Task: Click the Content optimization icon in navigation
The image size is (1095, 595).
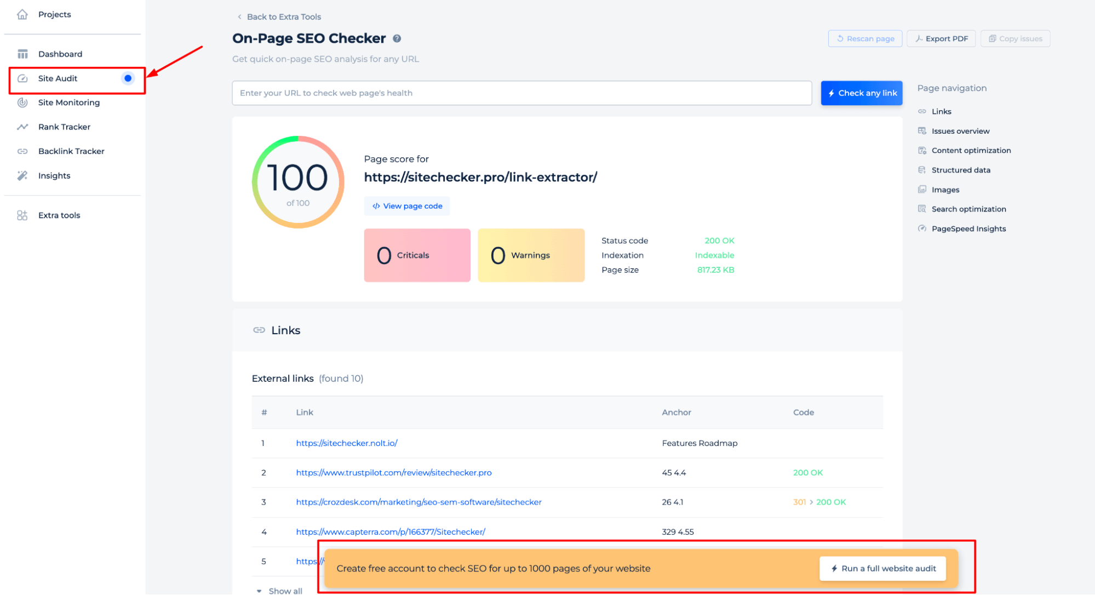Action: [x=922, y=150]
